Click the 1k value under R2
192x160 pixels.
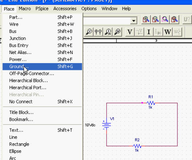(137, 150)
